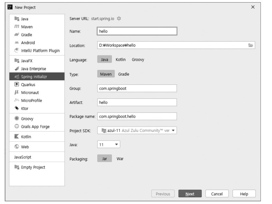Open Server URL settings gear
The height and width of the screenshot is (204, 272).
pos(119,18)
